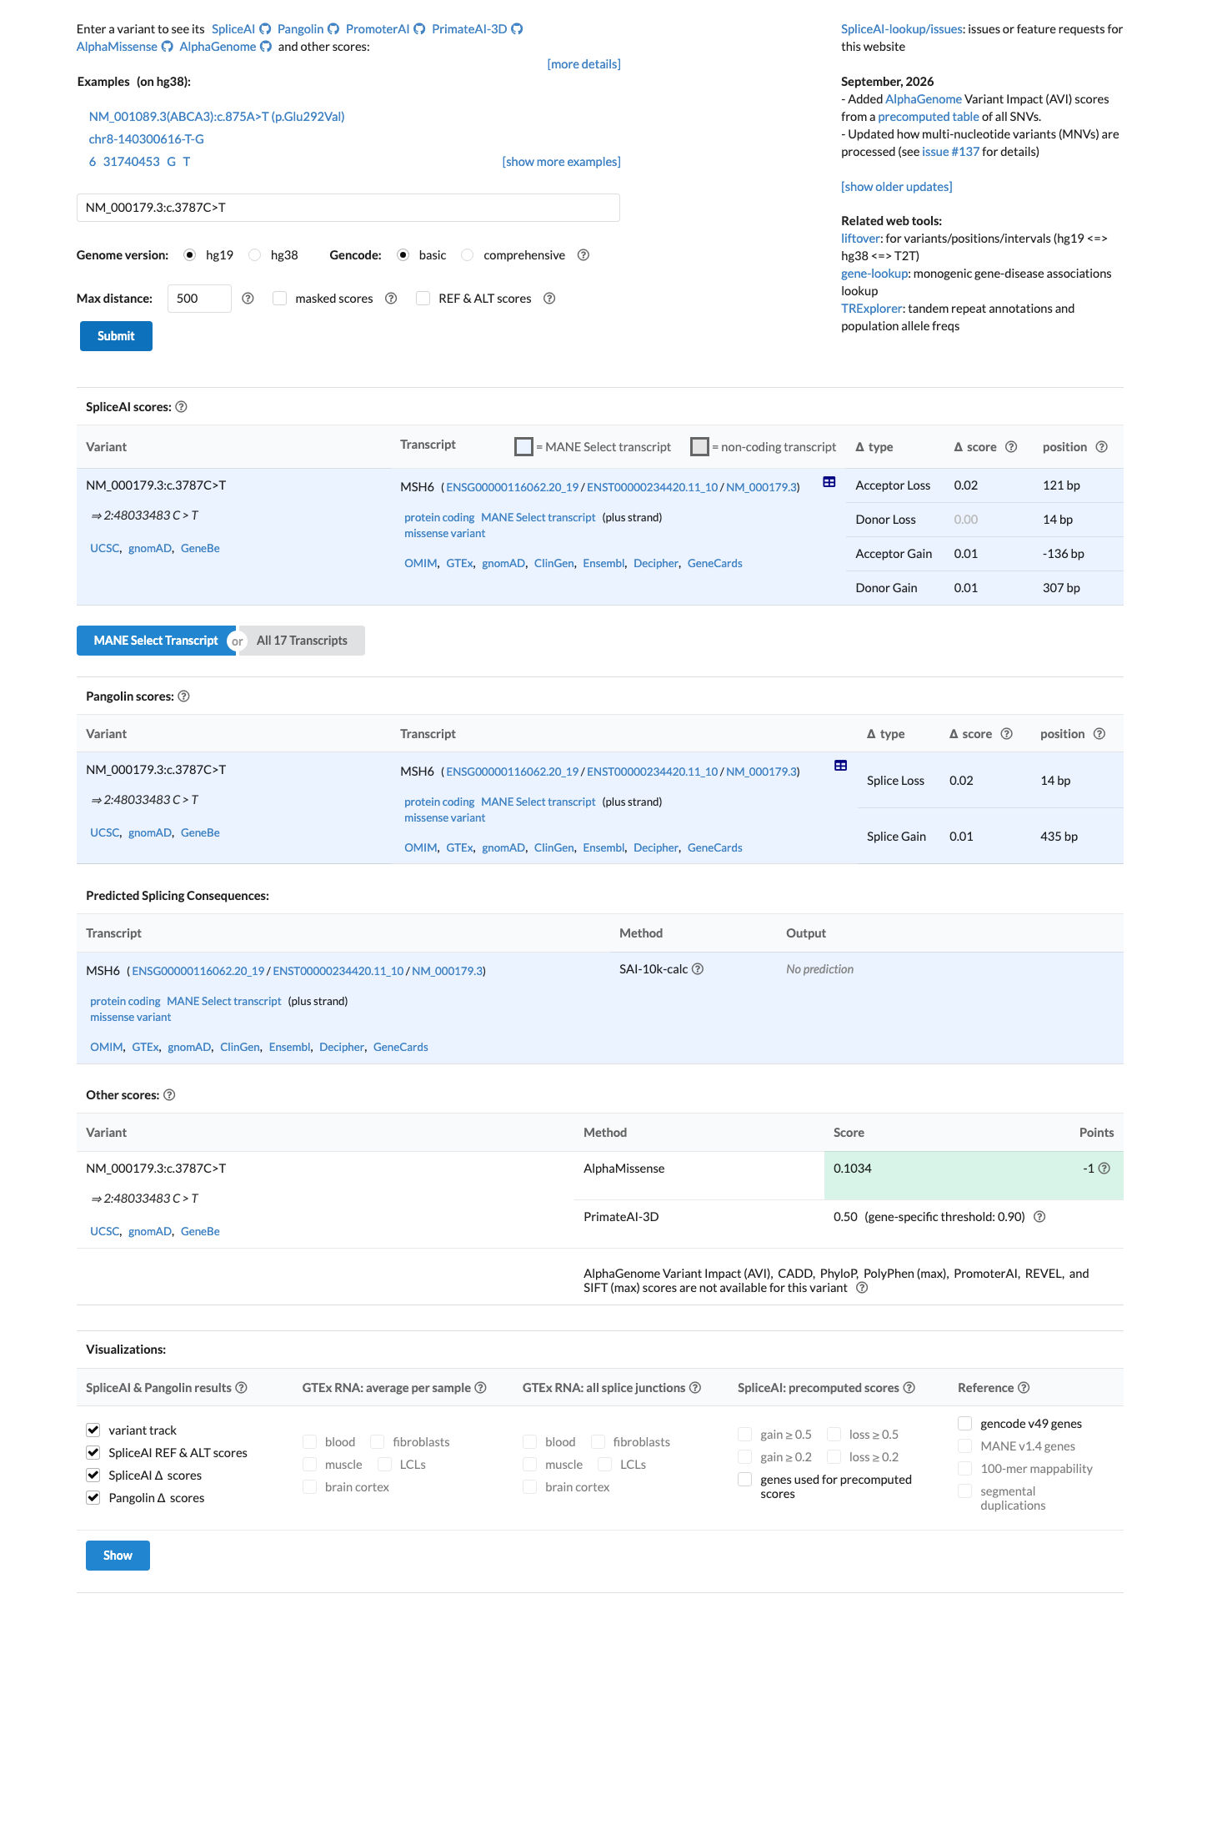Uncheck Pangolin Δ scores visualization
This screenshot has width=1212, height=1835.
93,1497
